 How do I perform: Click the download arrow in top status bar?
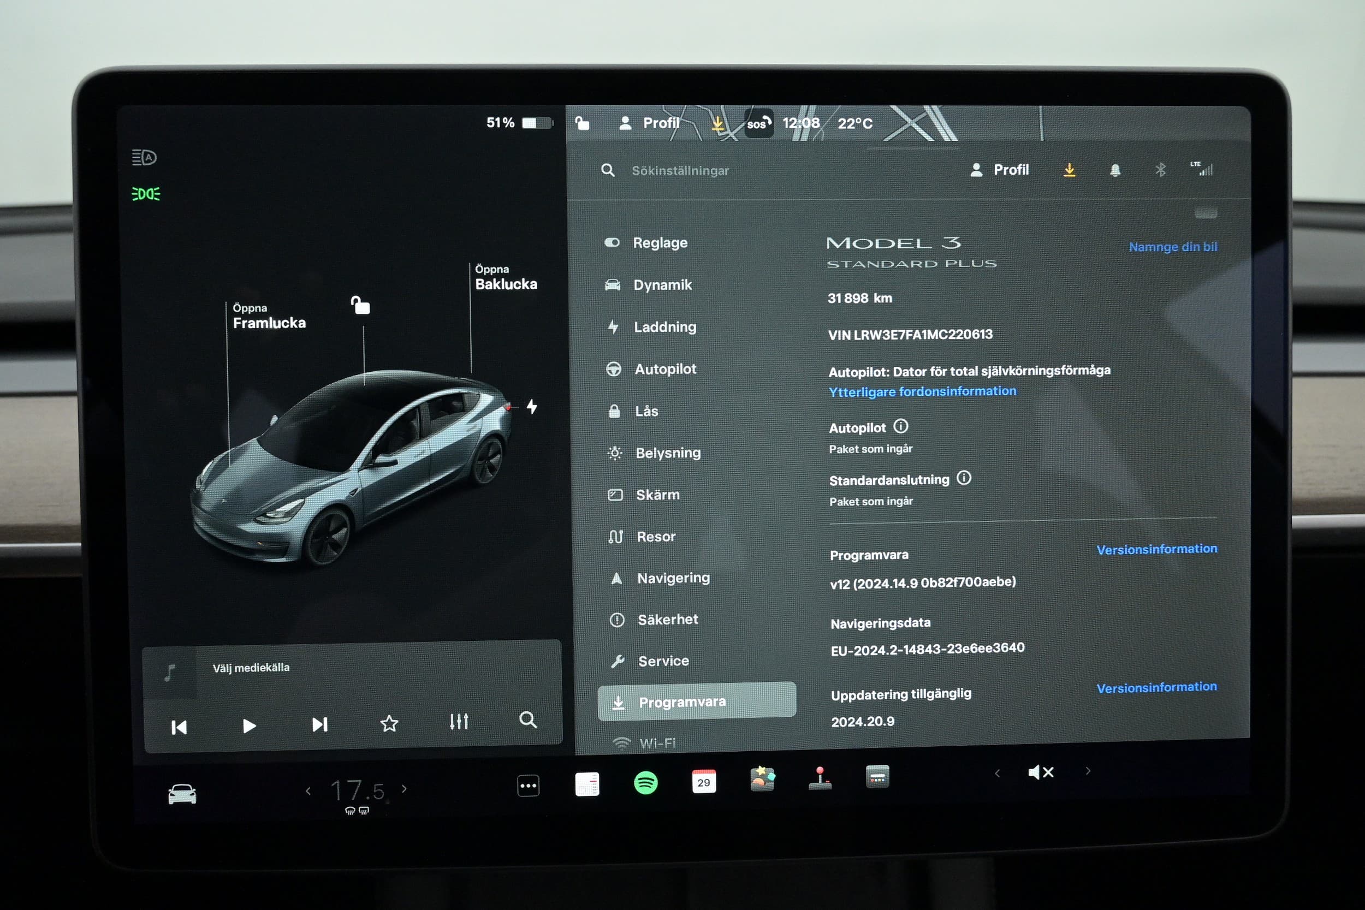[717, 123]
